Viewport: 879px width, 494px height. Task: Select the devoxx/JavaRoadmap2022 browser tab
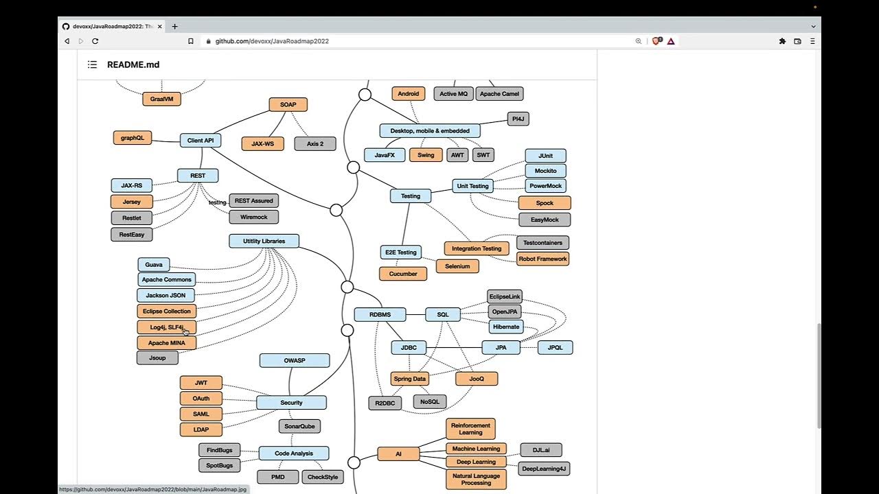[x=113, y=26]
